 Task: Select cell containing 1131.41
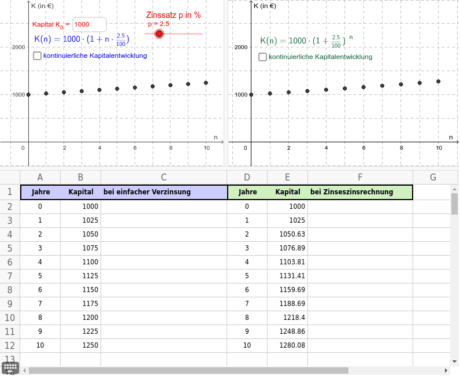click(288, 276)
